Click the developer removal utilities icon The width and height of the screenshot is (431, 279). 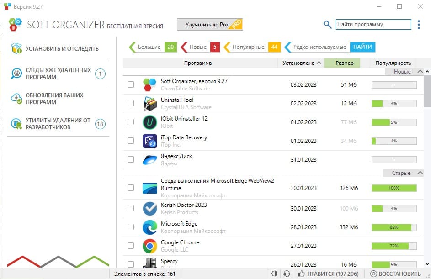click(x=16, y=124)
